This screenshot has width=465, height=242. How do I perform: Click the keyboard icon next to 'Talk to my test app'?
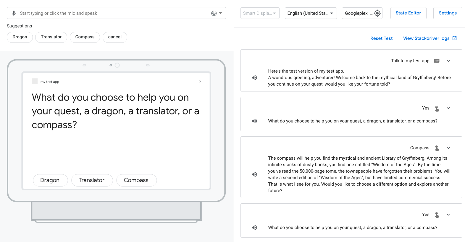(437, 61)
